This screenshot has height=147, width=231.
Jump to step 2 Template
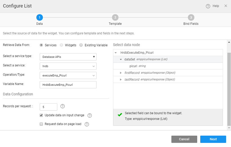click(115, 17)
